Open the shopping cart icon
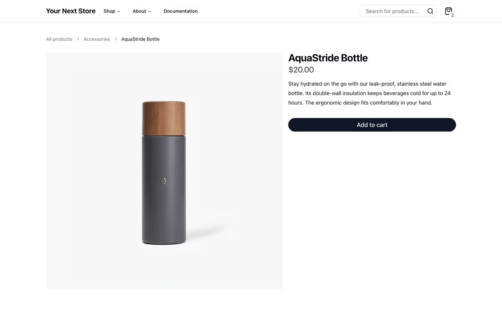502x311 pixels. point(448,11)
